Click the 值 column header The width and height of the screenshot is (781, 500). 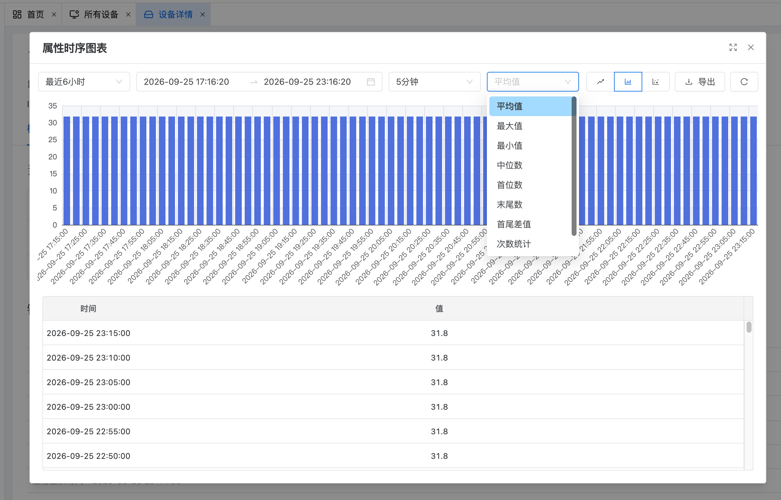pos(439,308)
